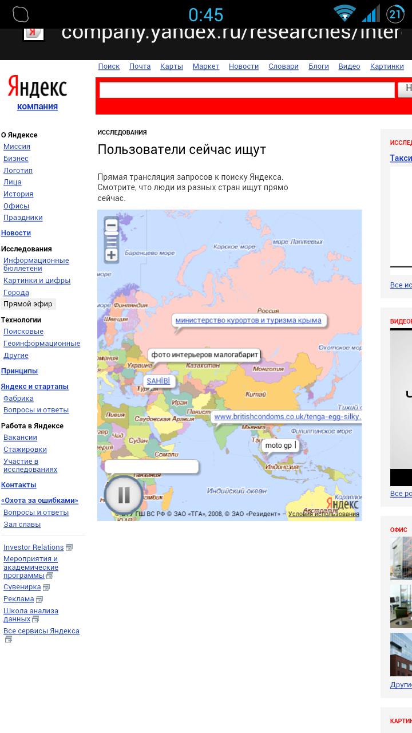Click the Yandex search input field
Viewport: 412px width, 733px height.
[247, 90]
